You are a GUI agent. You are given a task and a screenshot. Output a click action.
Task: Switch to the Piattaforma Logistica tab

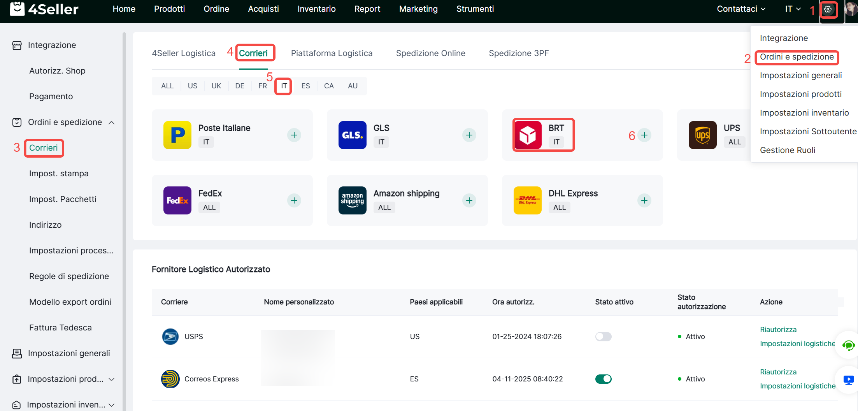tap(332, 53)
